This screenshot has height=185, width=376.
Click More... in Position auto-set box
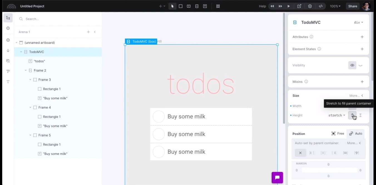point(354,143)
